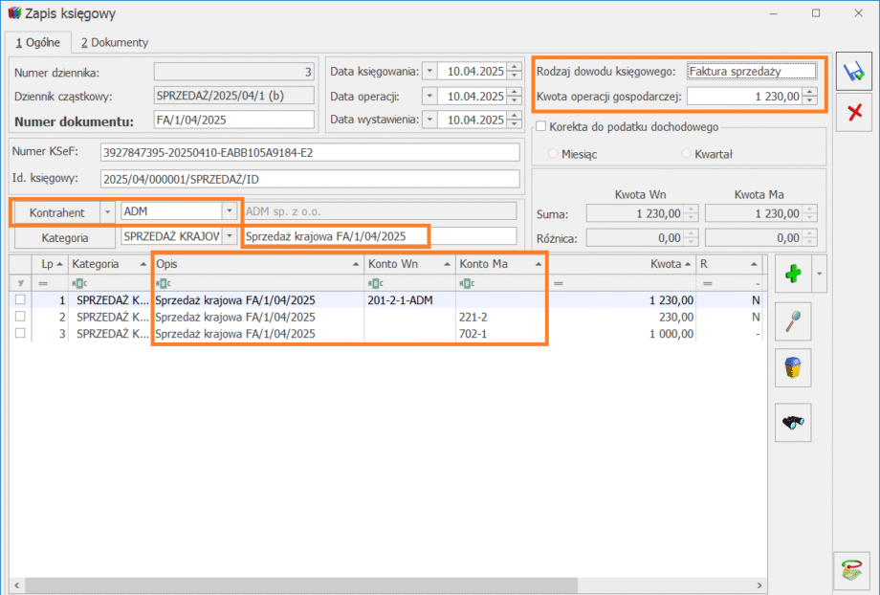Click the Kontrahent button
This screenshot has height=595, width=880.
pos(55,211)
